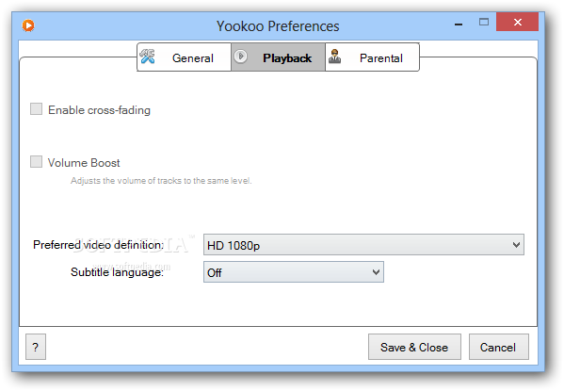Screen dimensions: 564x391
Task: Open the Preferred video definition HD 1080p dropdown
Action: pos(363,245)
